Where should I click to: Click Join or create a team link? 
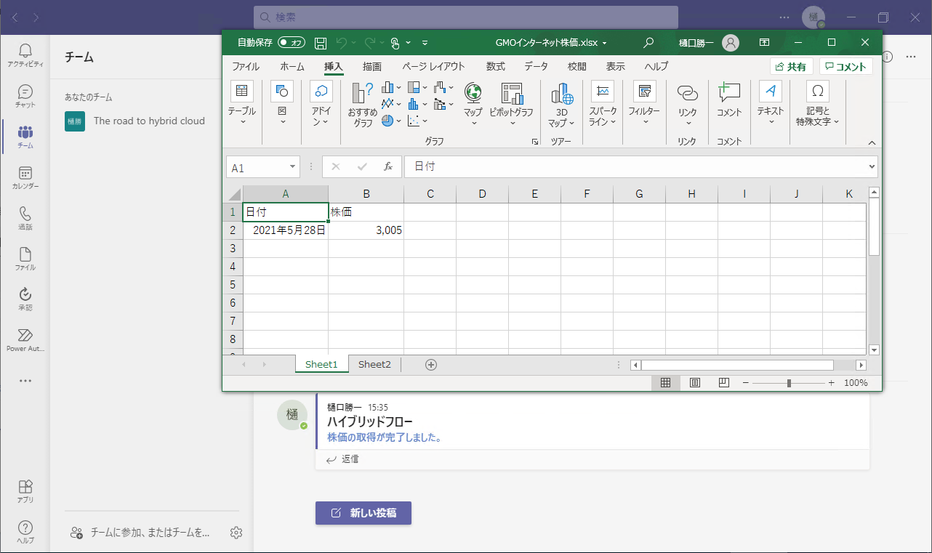point(140,533)
